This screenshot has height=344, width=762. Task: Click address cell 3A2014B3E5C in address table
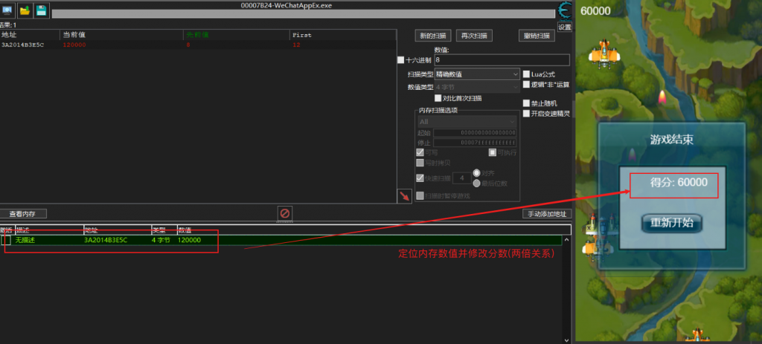click(106, 240)
